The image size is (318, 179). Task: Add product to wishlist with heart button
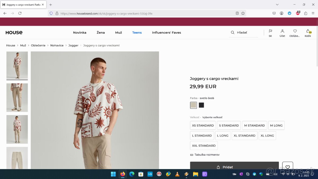point(288,167)
